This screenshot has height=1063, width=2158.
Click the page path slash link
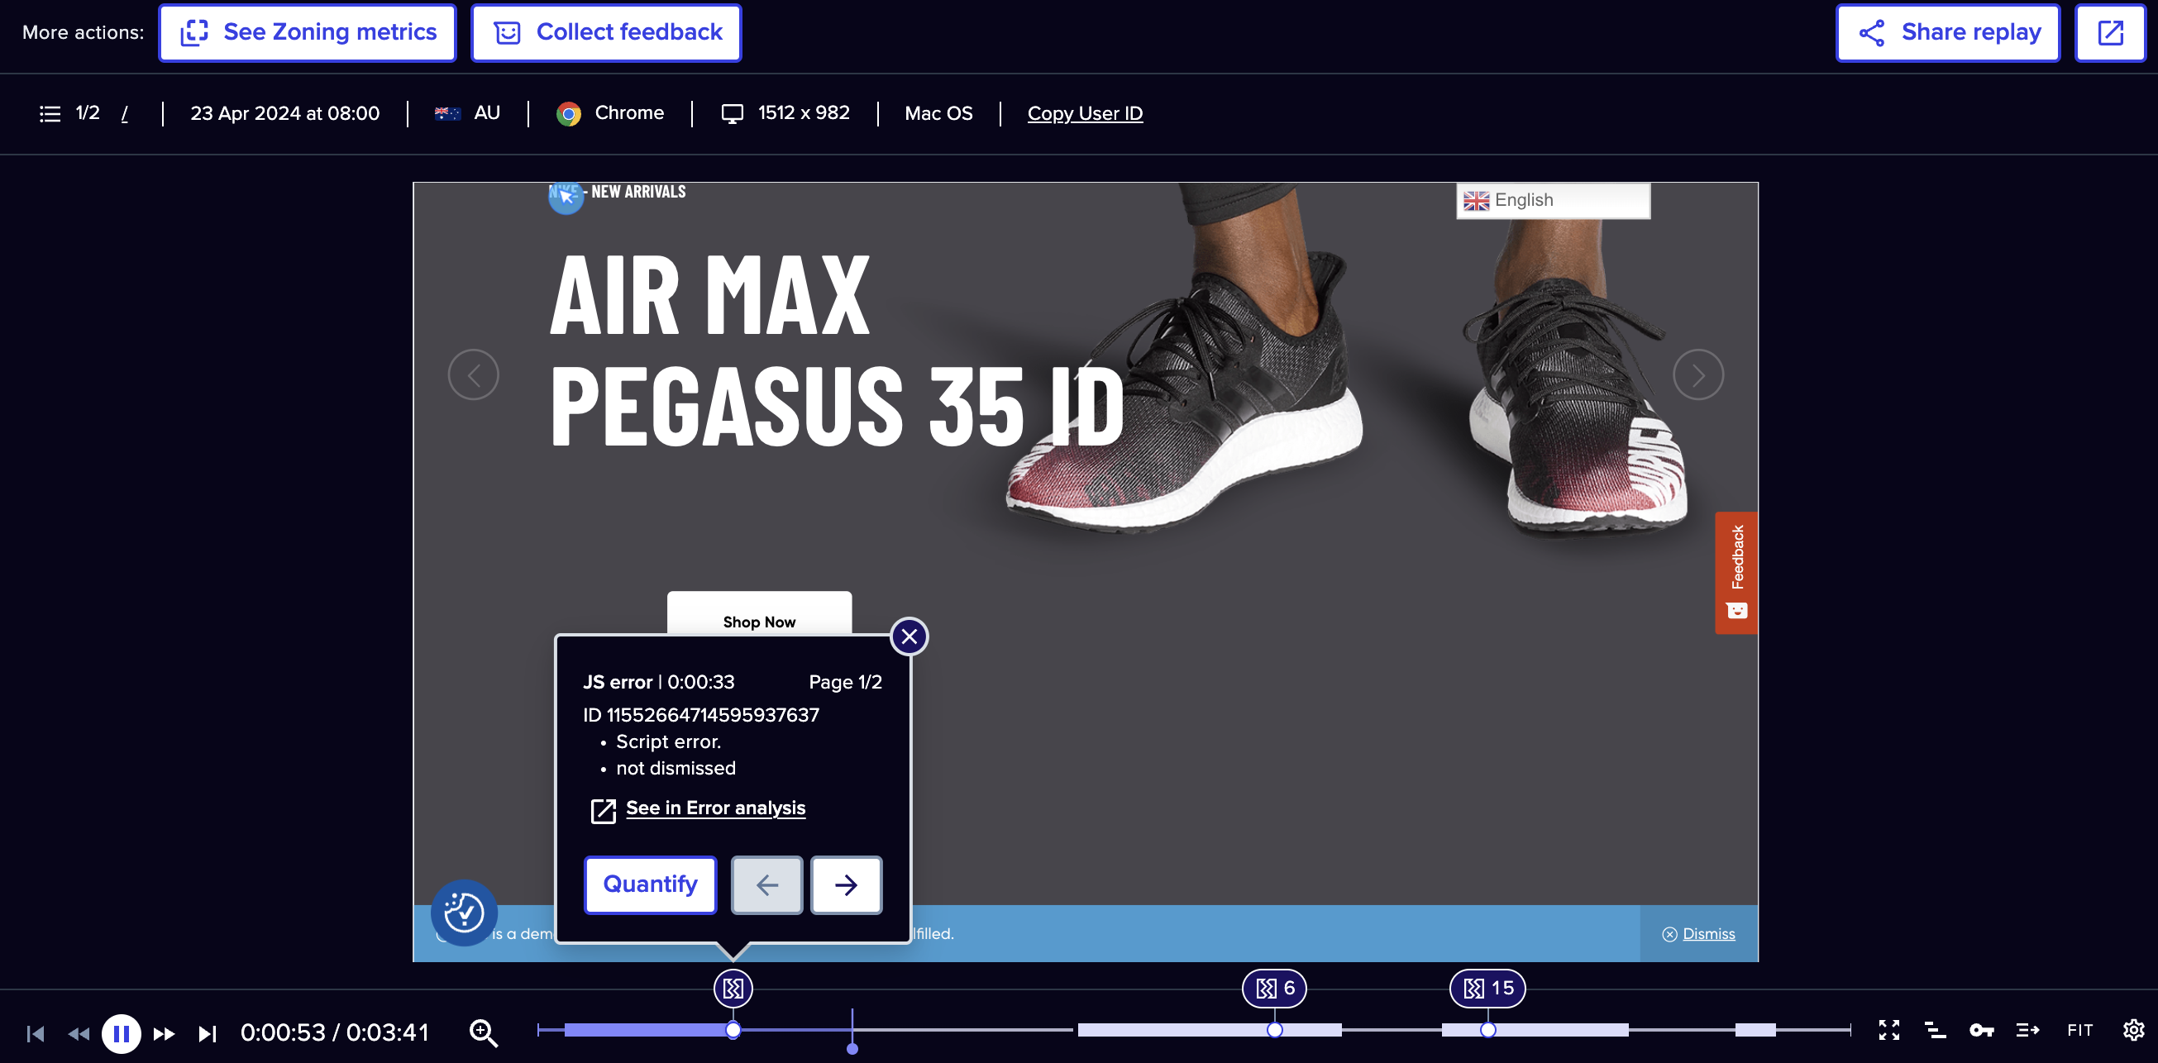[124, 113]
